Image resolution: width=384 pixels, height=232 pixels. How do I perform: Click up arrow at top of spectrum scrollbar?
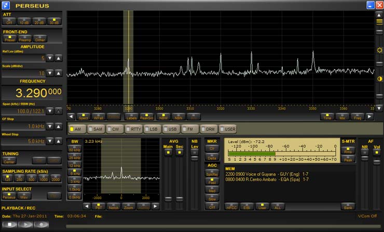click(x=379, y=15)
